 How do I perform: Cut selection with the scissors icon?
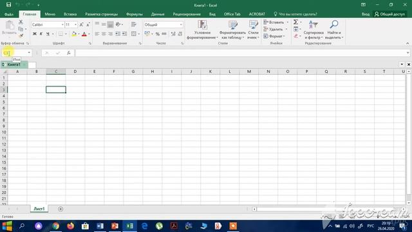tap(21, 23)
